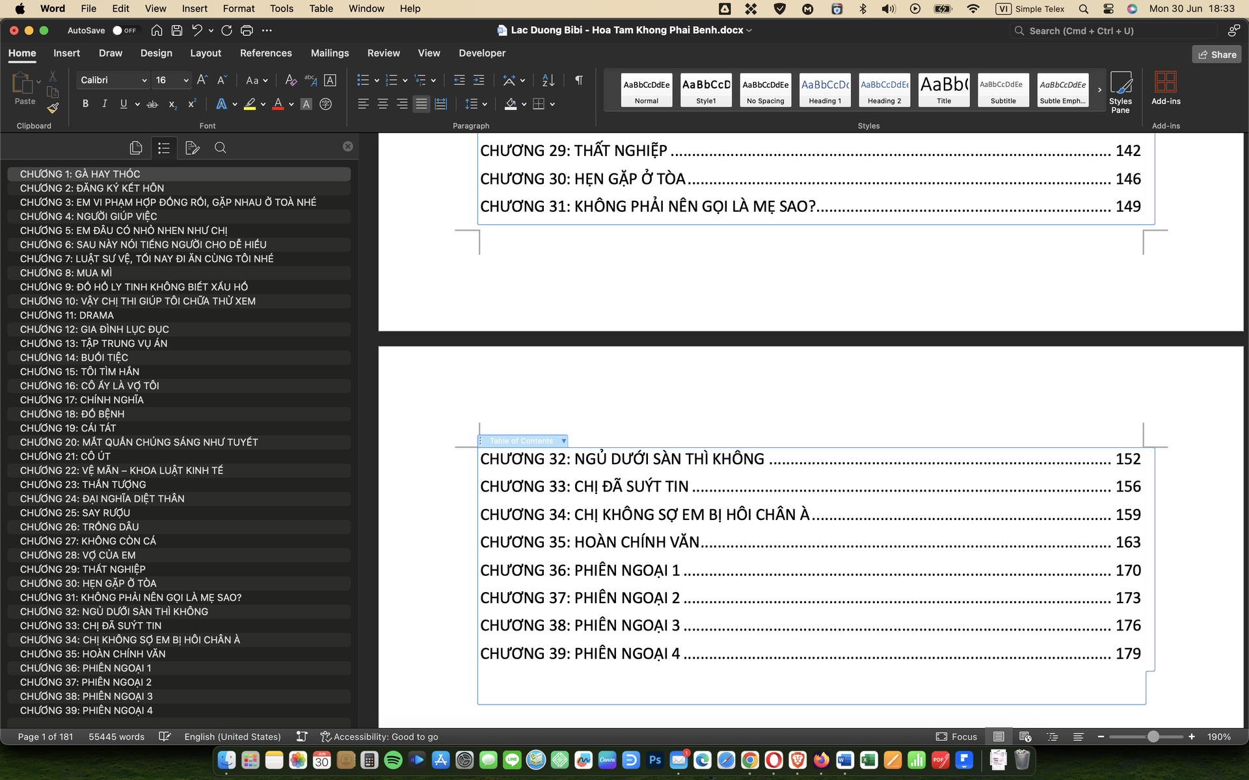Viewport: 1249px width, 780px height.
Task: Expand the font size dropdown
Action: 186,80
